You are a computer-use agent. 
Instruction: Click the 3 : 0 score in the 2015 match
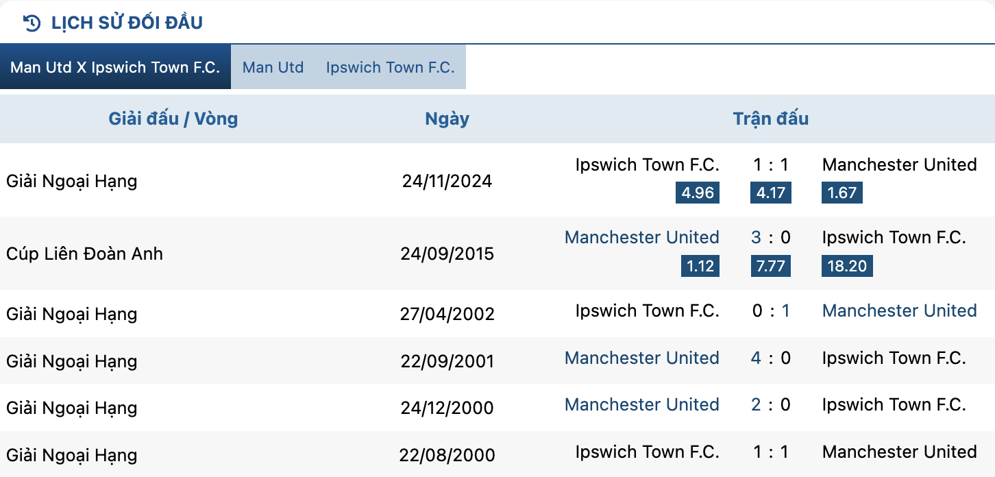[x=770, y=238]
